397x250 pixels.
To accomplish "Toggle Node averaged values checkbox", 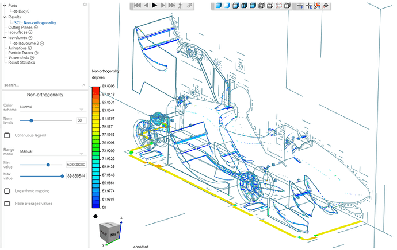I will (x=7, y=204).
